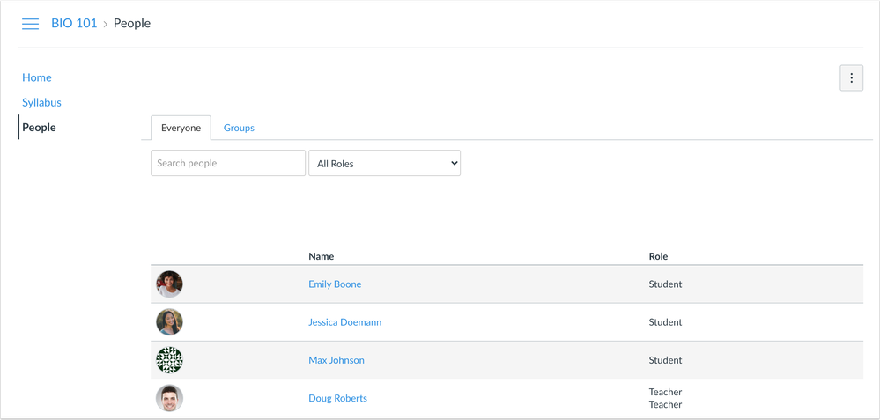This screenshot has width=880, height=420.
Task: Select People in the left navigation
Action: coord(39,127)
